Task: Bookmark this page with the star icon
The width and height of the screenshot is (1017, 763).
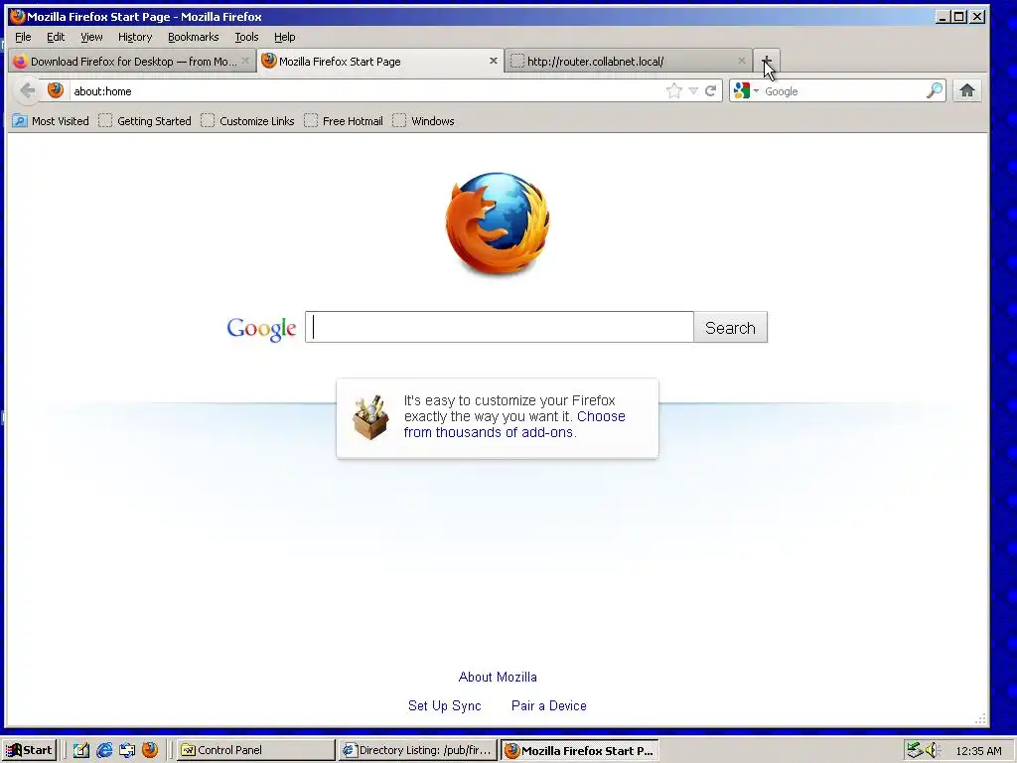Action: point(674,90)
